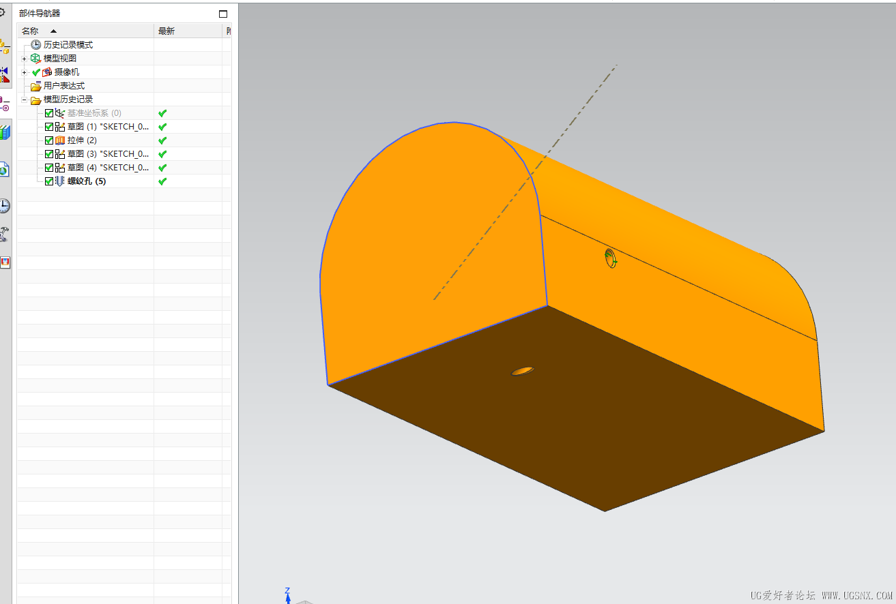Uncheck the 草图 (3) feature checkbox

click(x=49, y=154)
